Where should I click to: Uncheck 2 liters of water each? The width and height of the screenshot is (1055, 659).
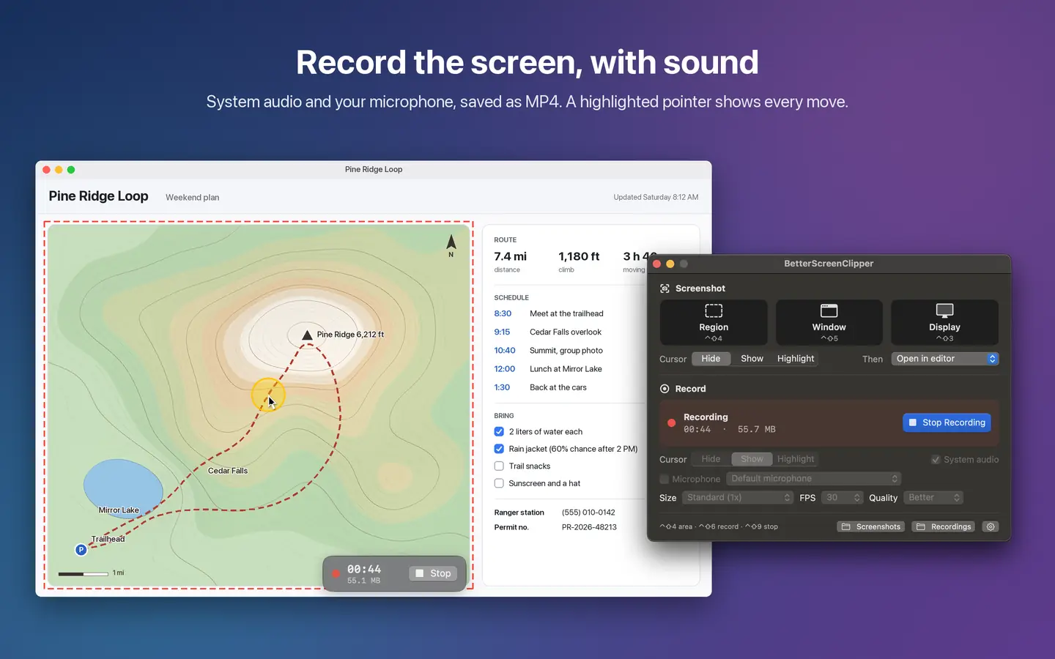point(499,431)
